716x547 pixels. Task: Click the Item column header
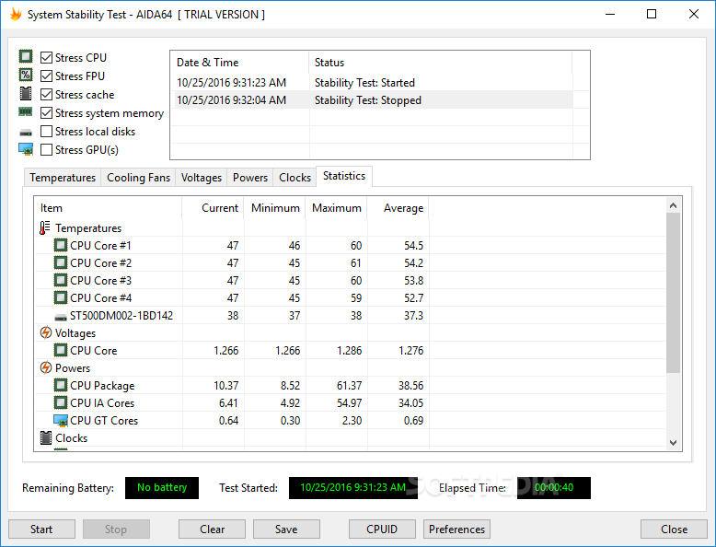[109, 208]
